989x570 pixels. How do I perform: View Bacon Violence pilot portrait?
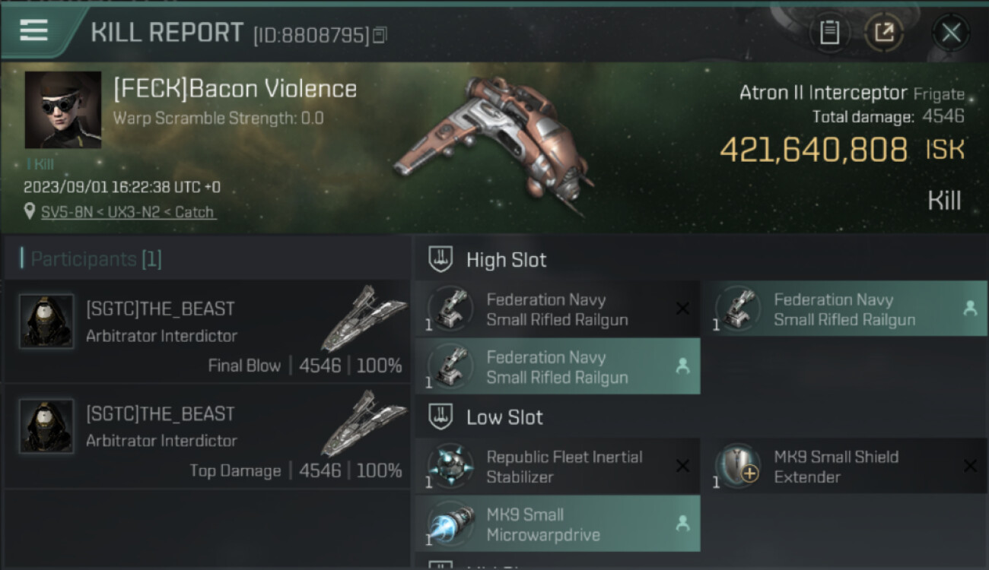63,109
